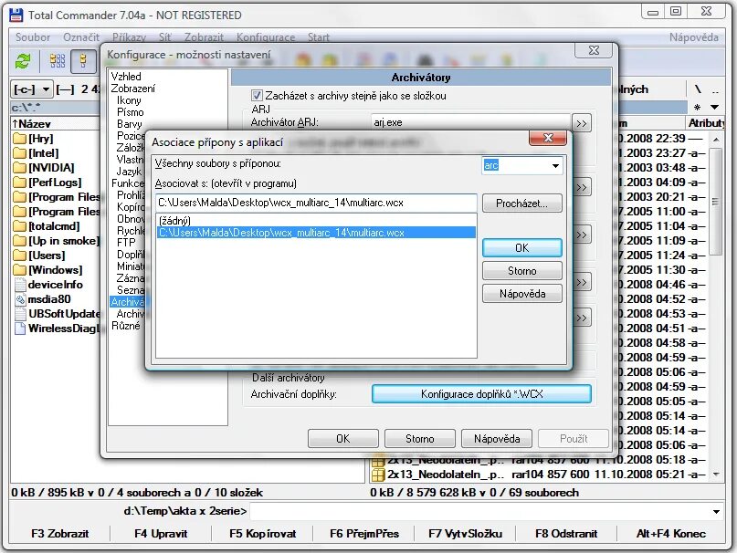Confirm with OK in association dialog
The height and width of the screenshot is (553, 737).
(521, 248)
